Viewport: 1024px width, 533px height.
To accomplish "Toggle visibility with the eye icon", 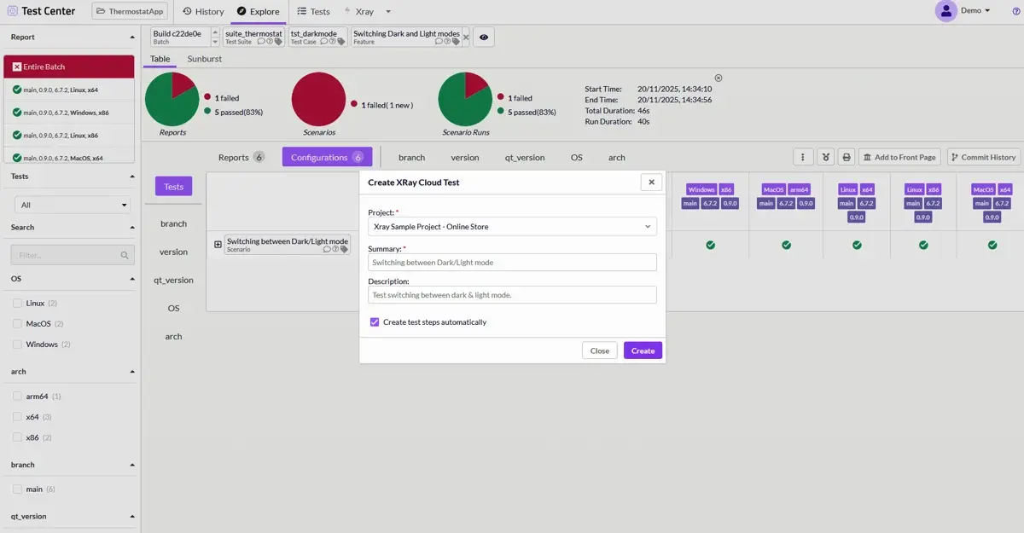I will coord(484,37).
